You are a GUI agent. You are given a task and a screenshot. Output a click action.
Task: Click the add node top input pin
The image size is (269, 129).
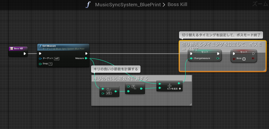click(x=160, y=84)
